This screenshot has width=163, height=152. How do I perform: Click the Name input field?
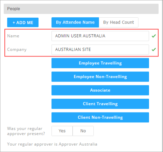coord(100,36)
